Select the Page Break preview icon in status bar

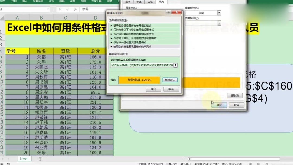pos(266,163)
